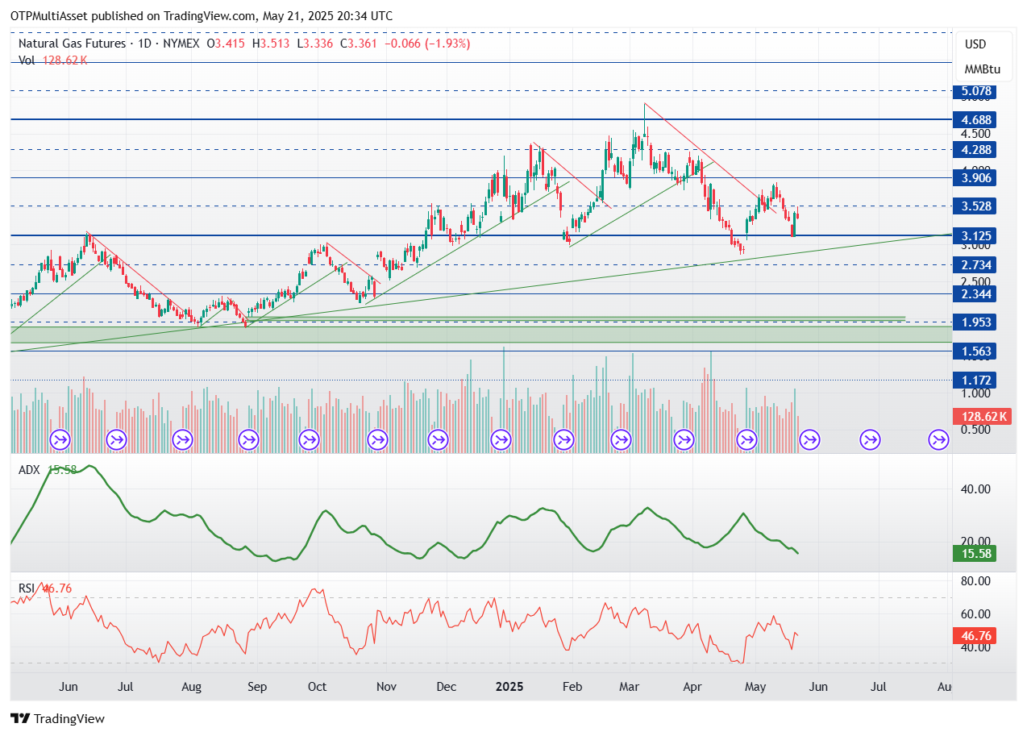The image size is (1027, 736).
Task: Click the ADX indicator legend name
Action: pos(30,469)
